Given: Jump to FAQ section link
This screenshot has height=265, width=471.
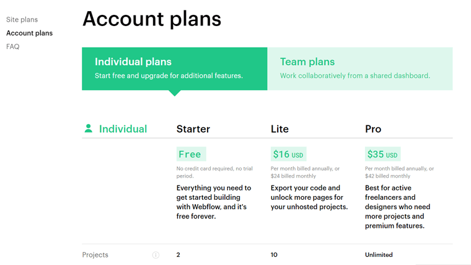Looking at the screenshot, I should click(12, 47).
